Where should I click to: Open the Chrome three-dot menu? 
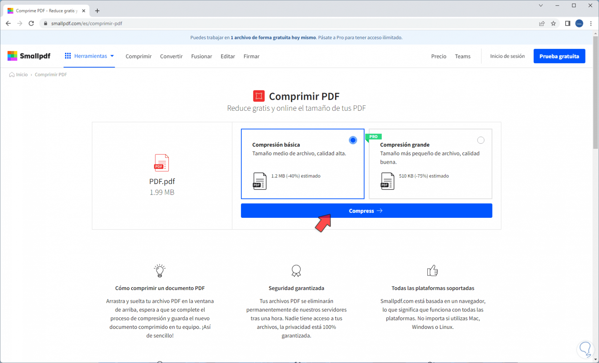tap(591, 23)
